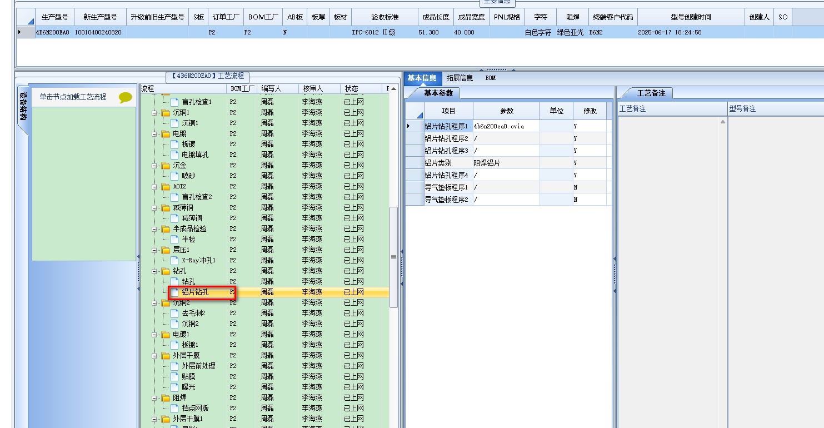Click the 沉金 folder icon
The height and width of the screenshot is (428, 824).
[166, 165]
